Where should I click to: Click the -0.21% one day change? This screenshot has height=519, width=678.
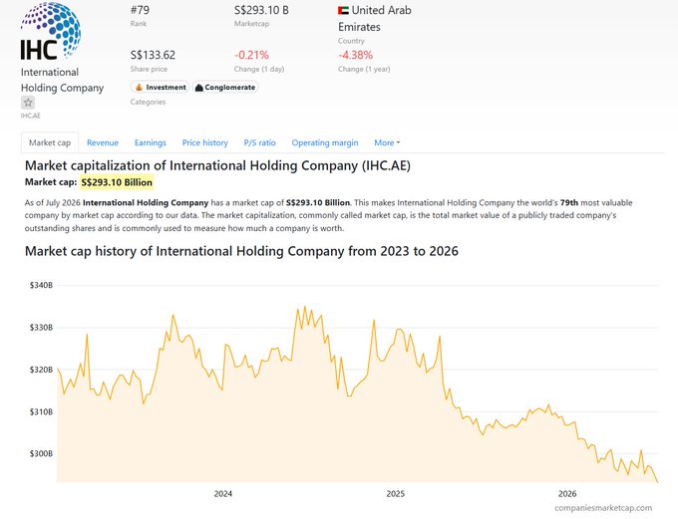(251, 55)
